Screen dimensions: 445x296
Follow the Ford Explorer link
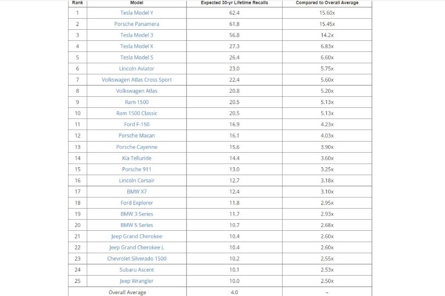pos(137,203)
